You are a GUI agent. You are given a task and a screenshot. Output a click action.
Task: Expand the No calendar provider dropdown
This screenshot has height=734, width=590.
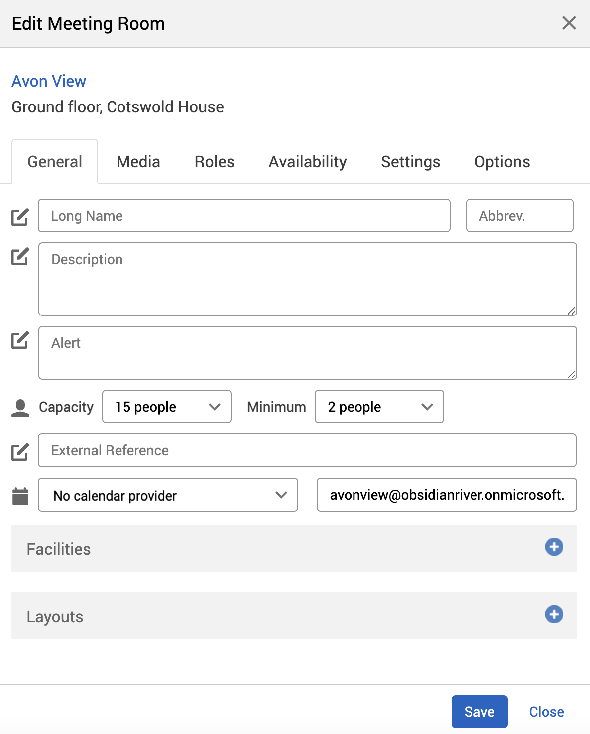point(168,495)
